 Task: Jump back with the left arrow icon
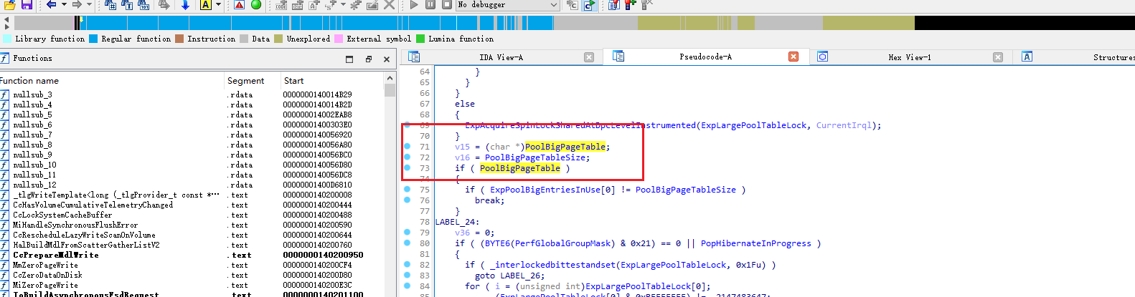[x=52, y=5]
